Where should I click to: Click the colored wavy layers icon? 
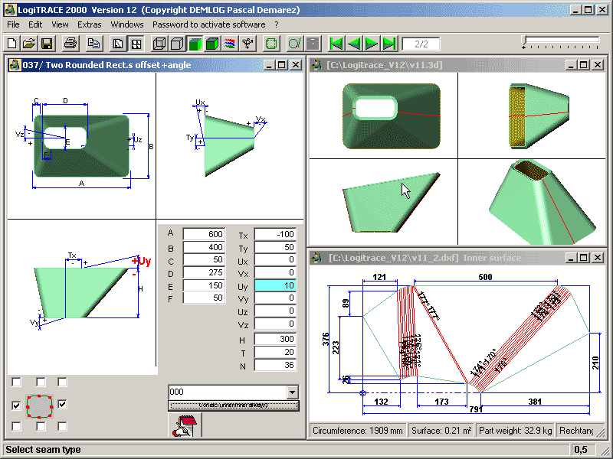tap(230, 44)
